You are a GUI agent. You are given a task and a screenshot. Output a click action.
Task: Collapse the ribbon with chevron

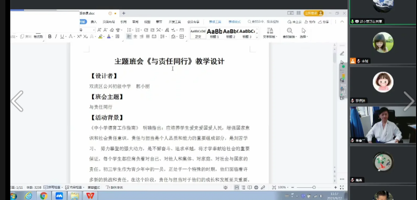(342, 22)
